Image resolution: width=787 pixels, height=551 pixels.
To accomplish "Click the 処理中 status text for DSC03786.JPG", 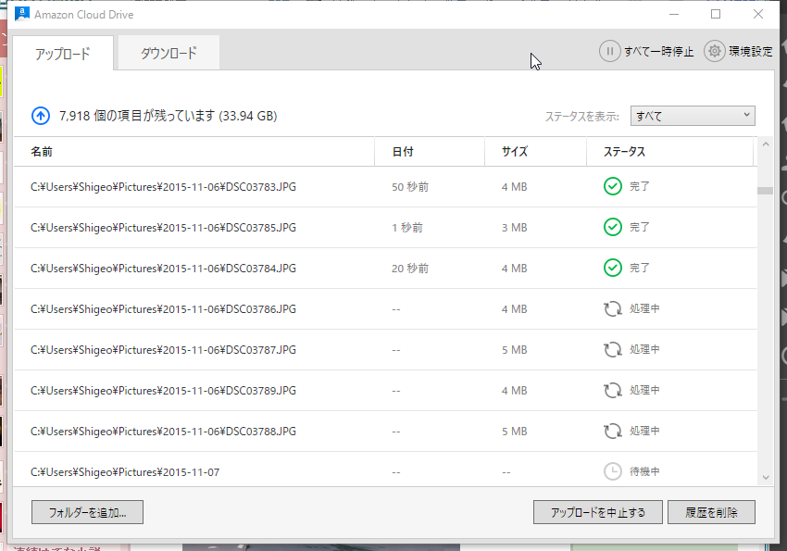I will (644, 308).
